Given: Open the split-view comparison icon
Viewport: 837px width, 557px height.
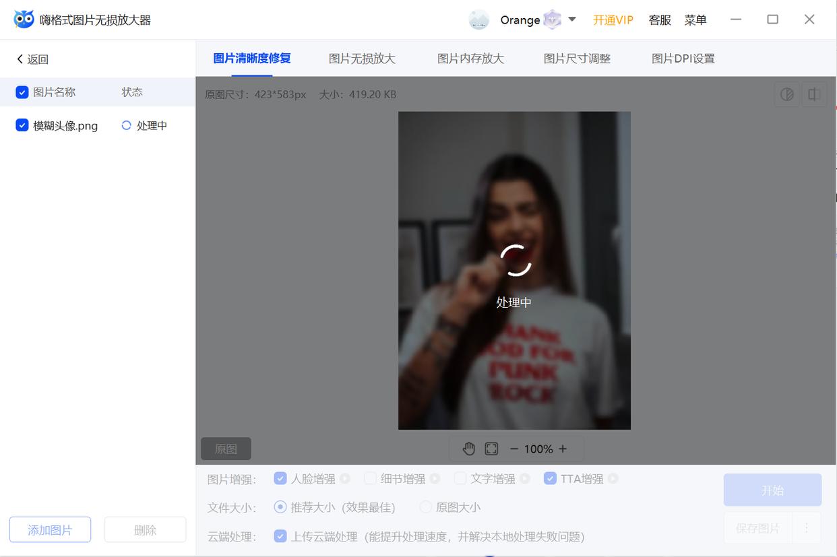Looking at the screenshot, I should (813, 94).
